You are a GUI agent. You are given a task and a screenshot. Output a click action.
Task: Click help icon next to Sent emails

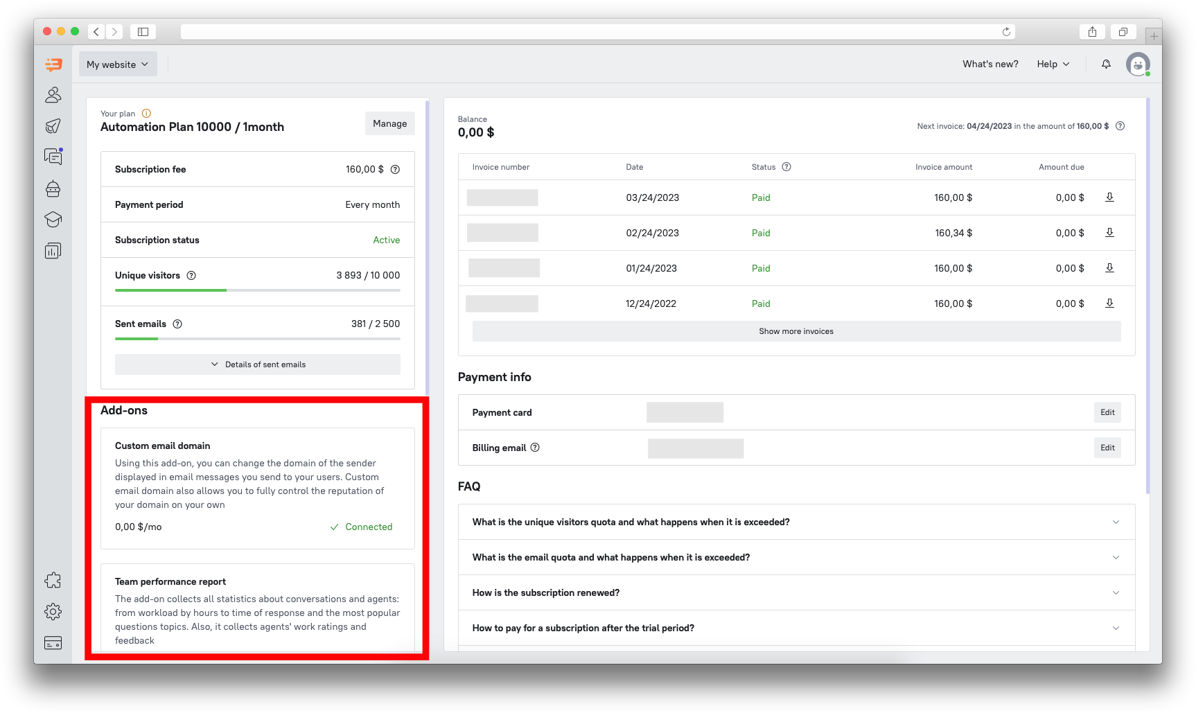[177, 324]
